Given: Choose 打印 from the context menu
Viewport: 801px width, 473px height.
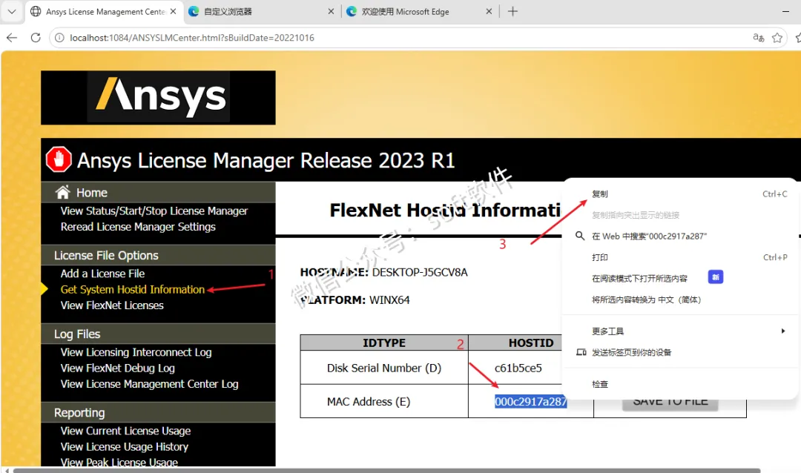Looking at the screenshot, I should click(600, 257).
